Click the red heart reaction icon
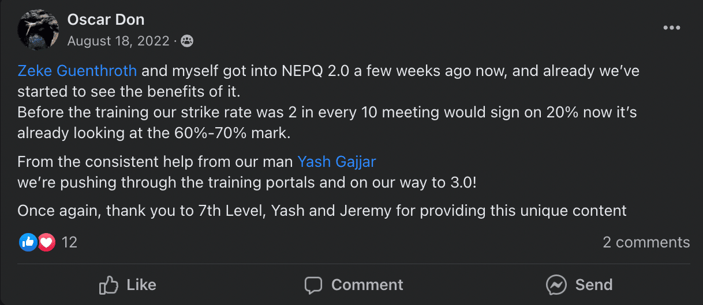Image resolution: width=703 pixels, height=305 pixels. coord(46,242)
